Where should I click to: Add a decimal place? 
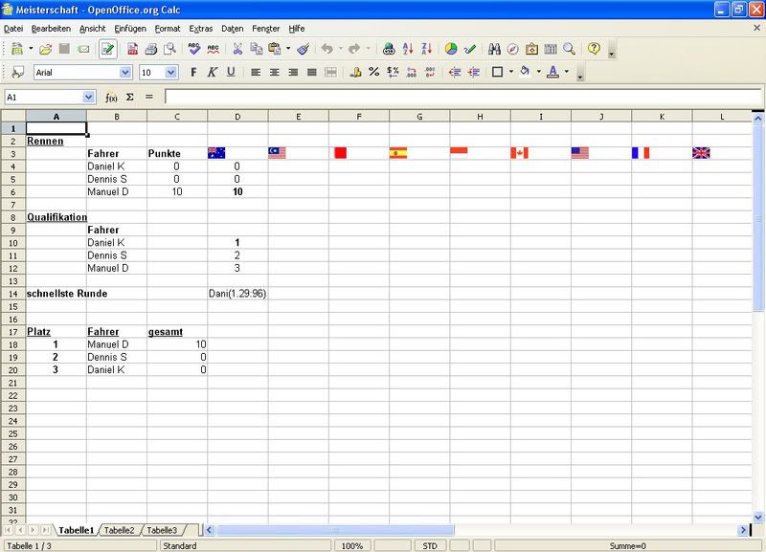[412, 73]
